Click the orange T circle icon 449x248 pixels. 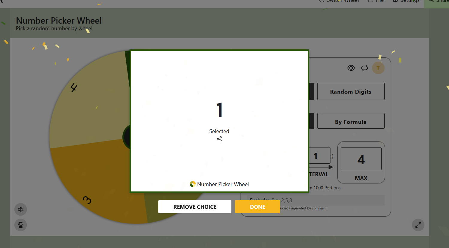(x=378, y=68)
